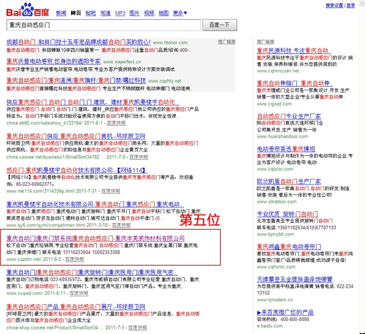Open the 图片 search tab

click(135, 13)
